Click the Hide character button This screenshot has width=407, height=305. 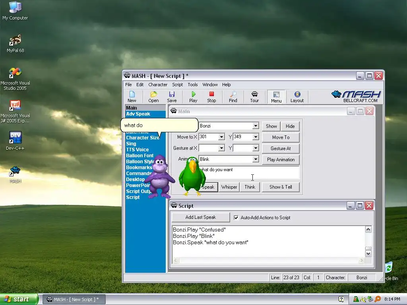290,126
